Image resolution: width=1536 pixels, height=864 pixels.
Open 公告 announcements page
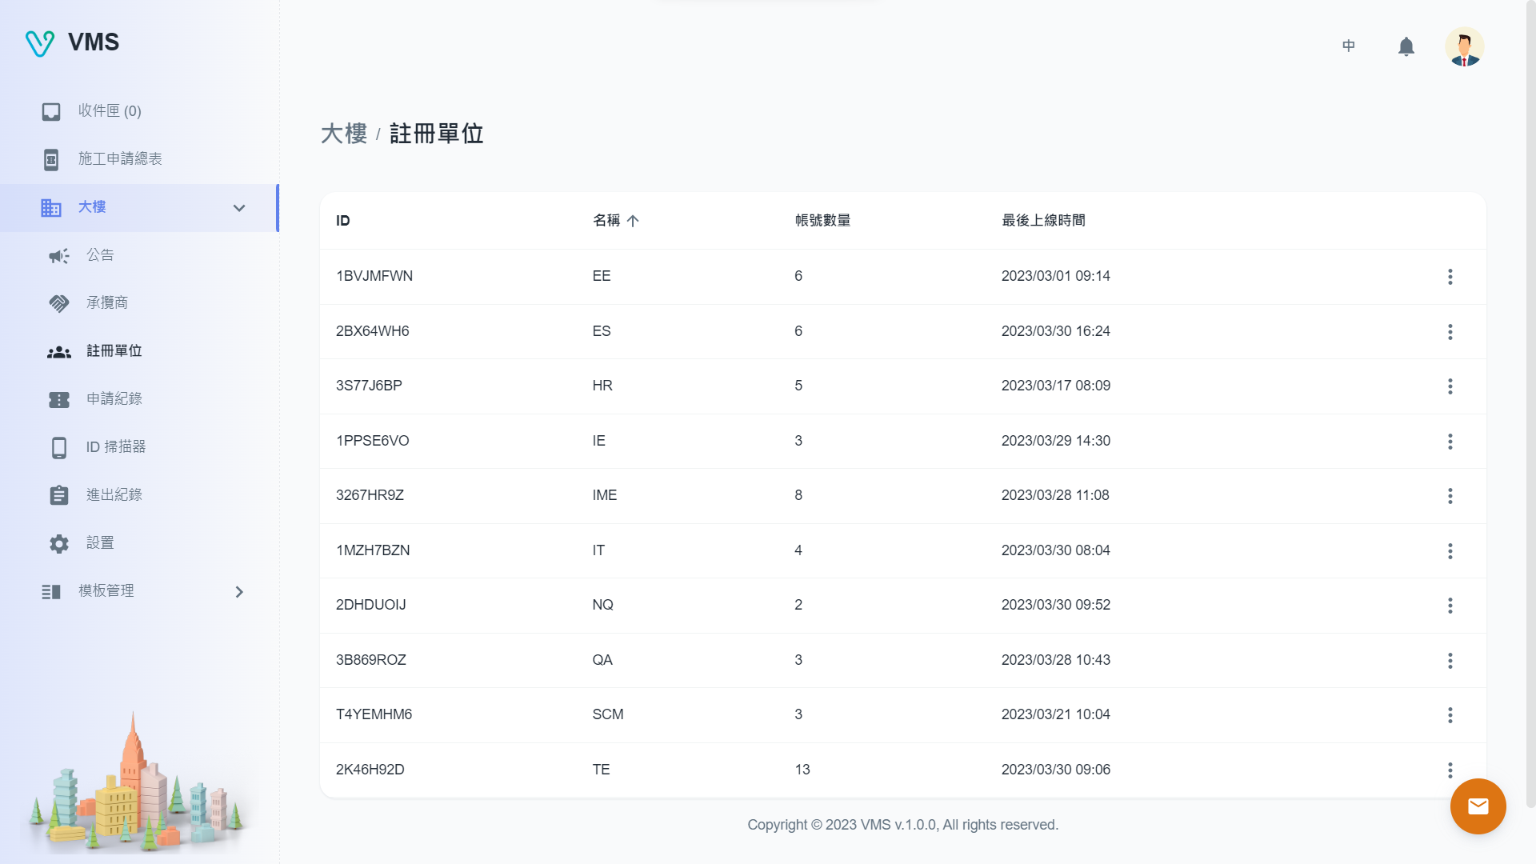point(100,255)
